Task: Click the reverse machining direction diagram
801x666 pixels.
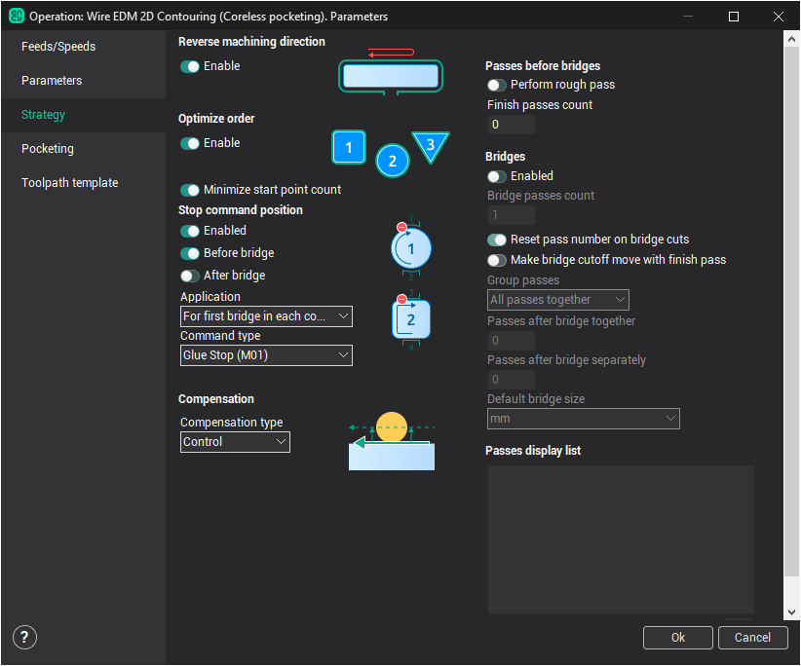Action: [x=391, y=74]
